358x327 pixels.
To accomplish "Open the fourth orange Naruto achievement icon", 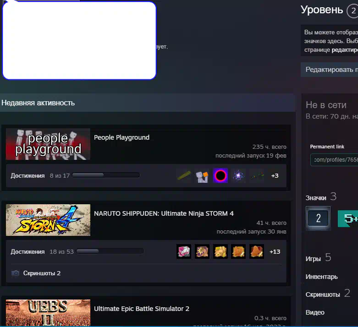I will click(x=238, y=251).
